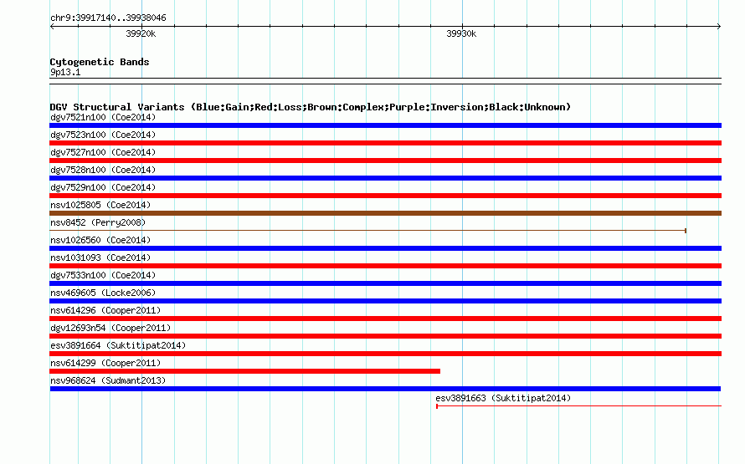The image size is (745, 464).
Task: Select the red dgv12693n54 loss bar
Action: click(x=385, y=336)
